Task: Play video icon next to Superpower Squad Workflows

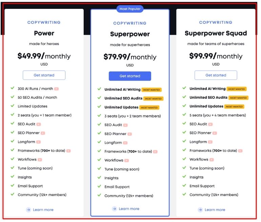Action: [x=212, y=159]
